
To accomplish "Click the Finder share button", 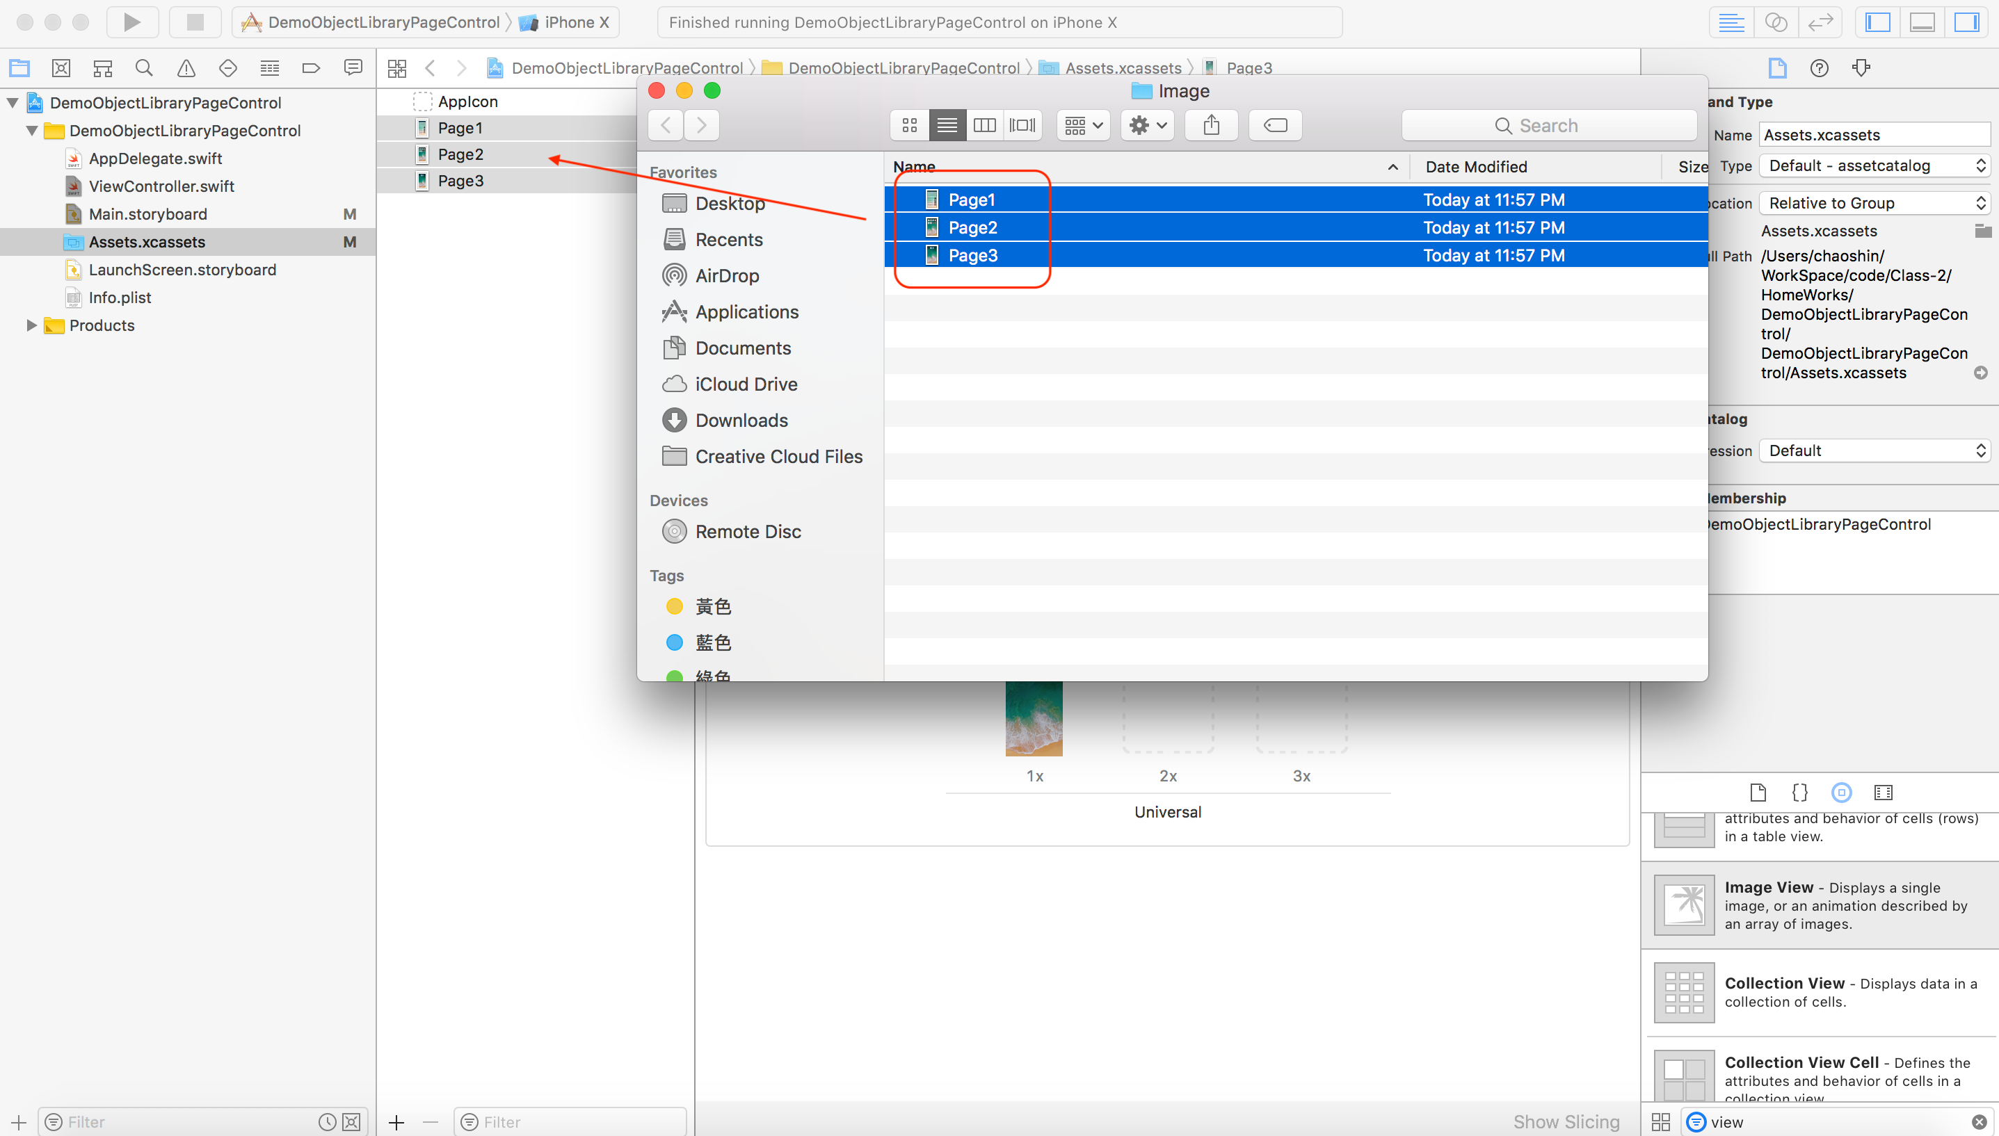I will pos(1211,125).
